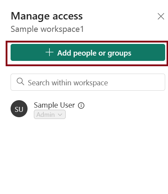Close the Manage access panel
Viewport: 168px width, 194px height.
click(161, 16)
